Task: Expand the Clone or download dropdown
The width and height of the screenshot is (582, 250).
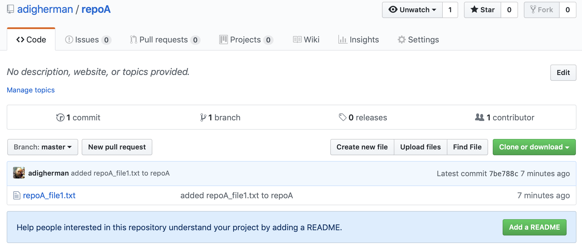Action: [x=534, y=147]
